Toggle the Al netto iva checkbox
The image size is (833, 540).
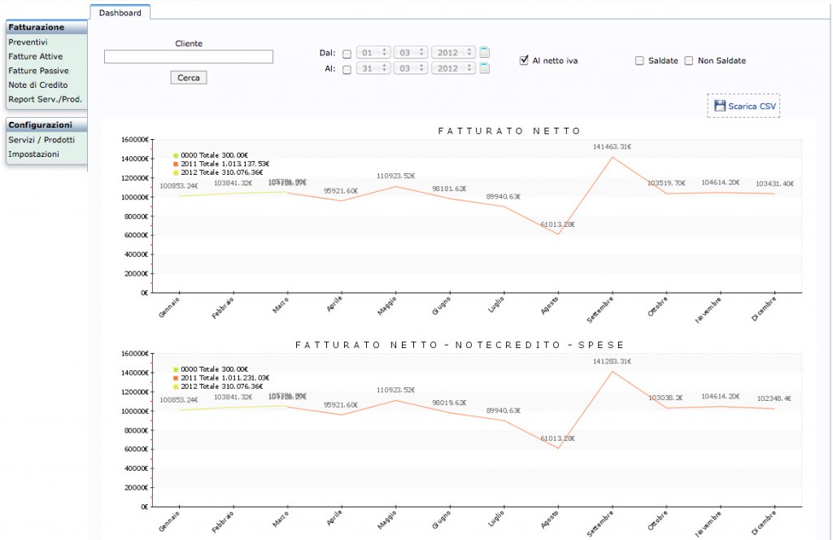click(x=525, y=60)
